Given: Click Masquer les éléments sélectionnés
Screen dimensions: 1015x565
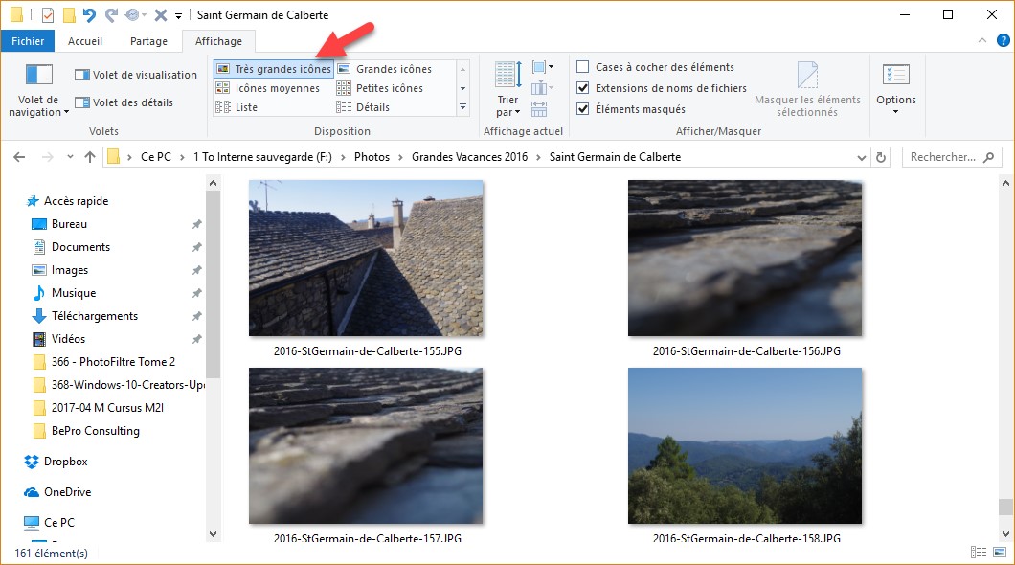Looking at the screenshot, I should coord(807,90).
